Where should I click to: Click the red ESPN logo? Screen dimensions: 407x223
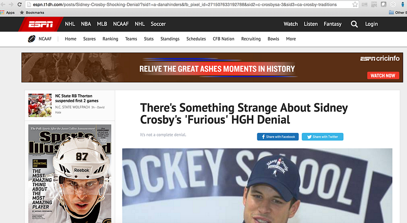coord(41,24)
